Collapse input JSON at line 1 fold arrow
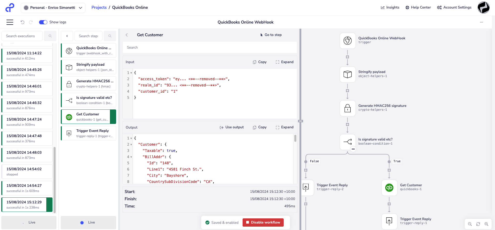Screen dimensions: 495x230 point(131,73)
